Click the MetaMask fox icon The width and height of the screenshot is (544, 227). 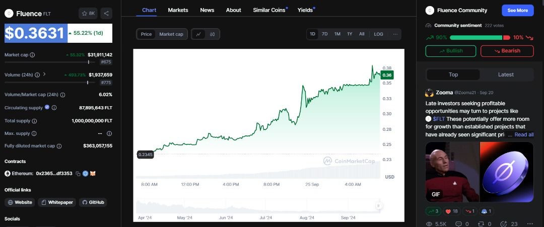click(x=93, y=174)
